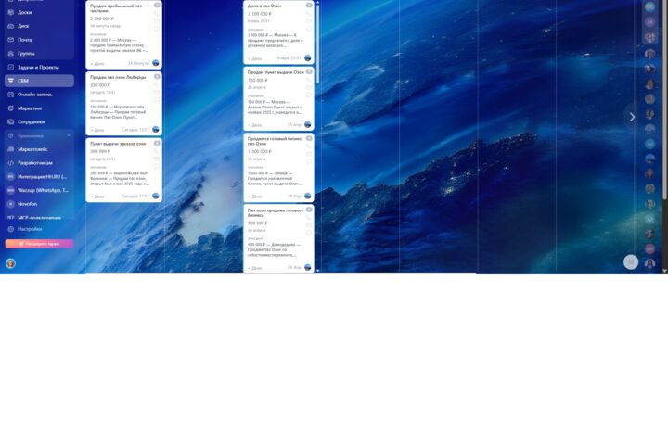Screen dimensions: 668x445
Task: Click responsible avatar on "Продается готовый бизнес" card
Action: pyautogui.click(x=308, y=196)
